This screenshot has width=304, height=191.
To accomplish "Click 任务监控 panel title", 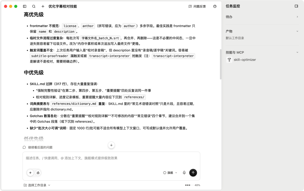I will coord(233,6).
